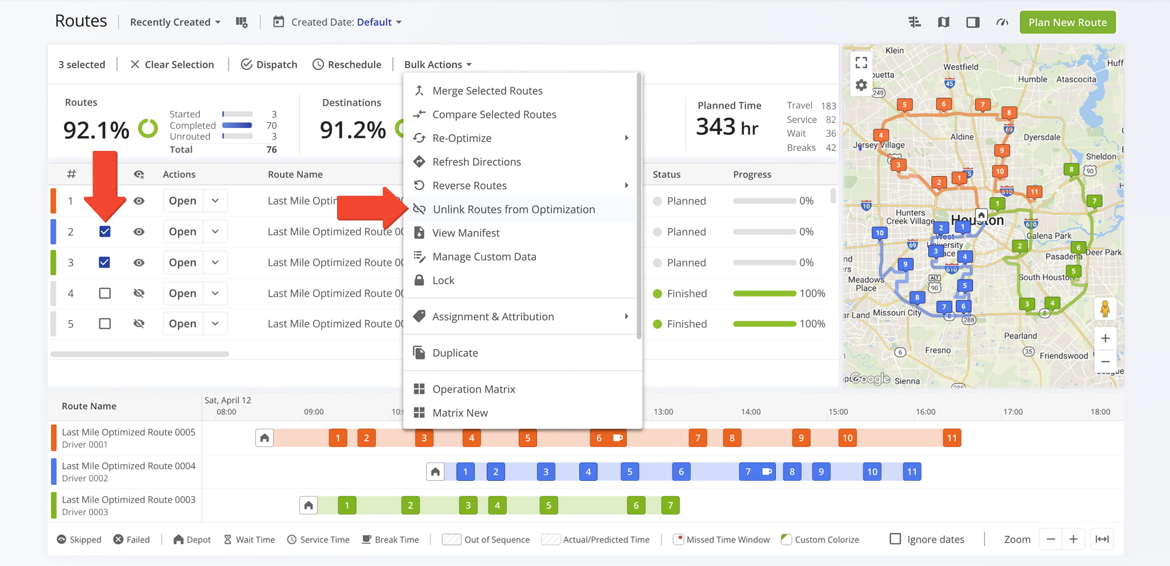Click the Reschedule button
Screen dimensions: 1170x566
[x=347, y=65]
